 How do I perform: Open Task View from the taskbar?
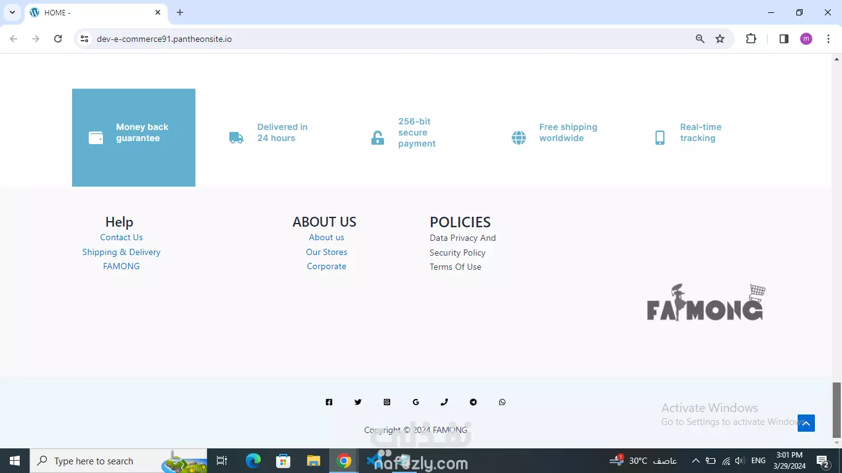[223, 461]
